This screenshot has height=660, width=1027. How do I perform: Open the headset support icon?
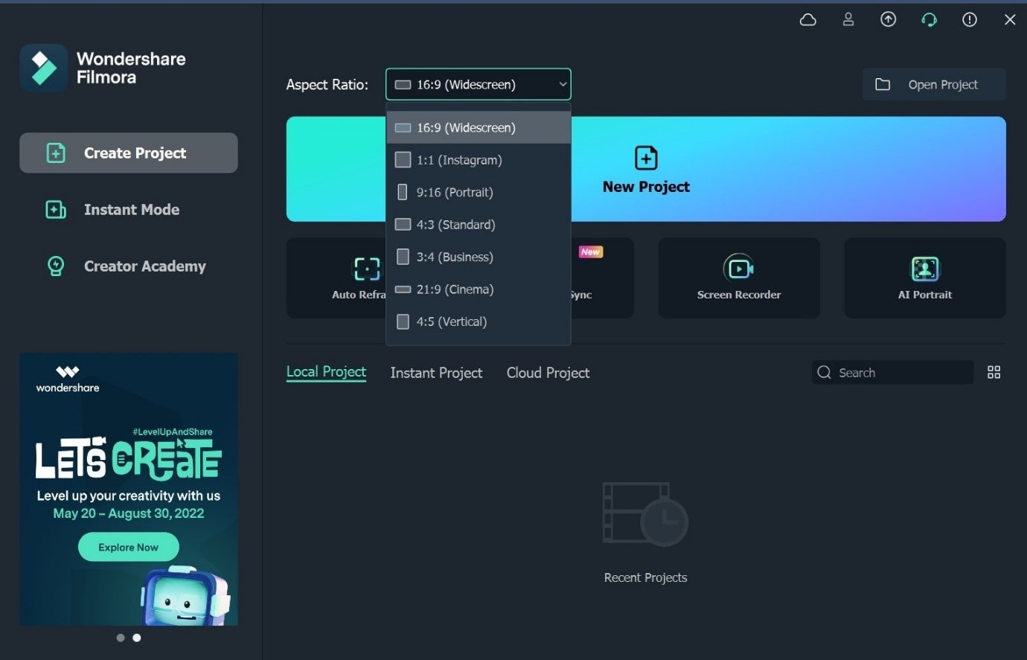click(929, 20)
